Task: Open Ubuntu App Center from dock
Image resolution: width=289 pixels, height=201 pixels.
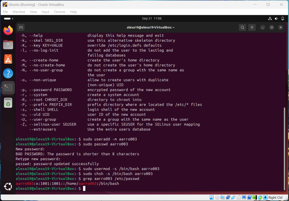Action: (x=8, y=59)
